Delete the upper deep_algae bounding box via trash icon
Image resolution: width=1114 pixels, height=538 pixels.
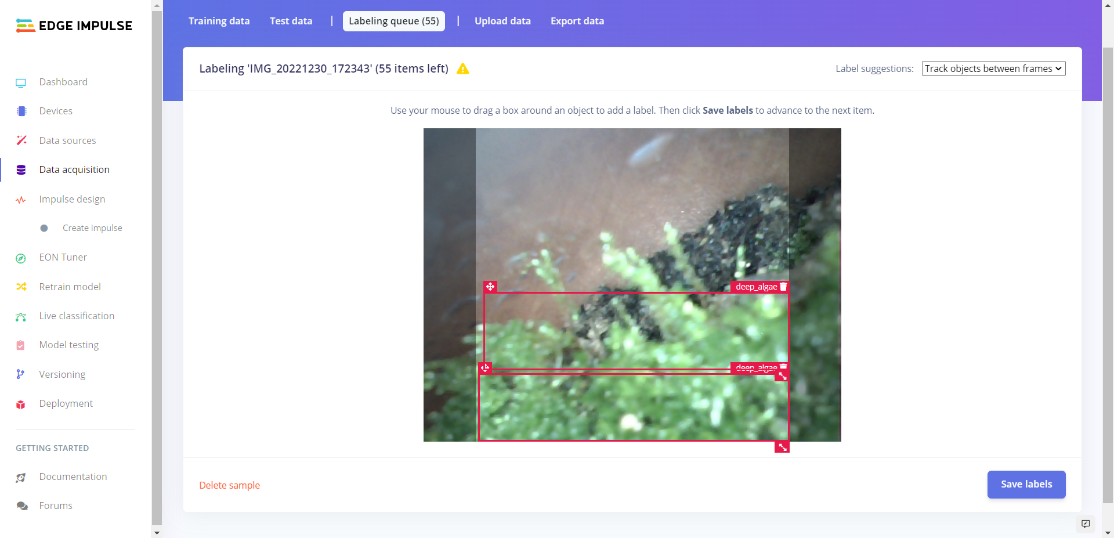[783, 287]
